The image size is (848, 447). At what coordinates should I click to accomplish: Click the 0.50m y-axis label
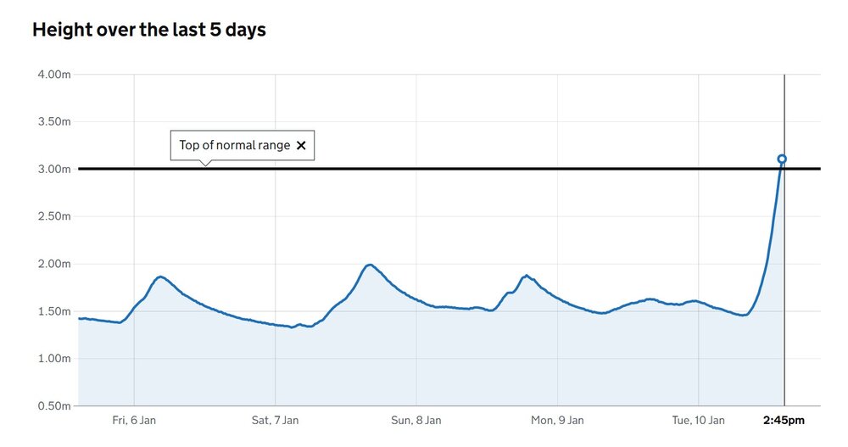point(53,406)
